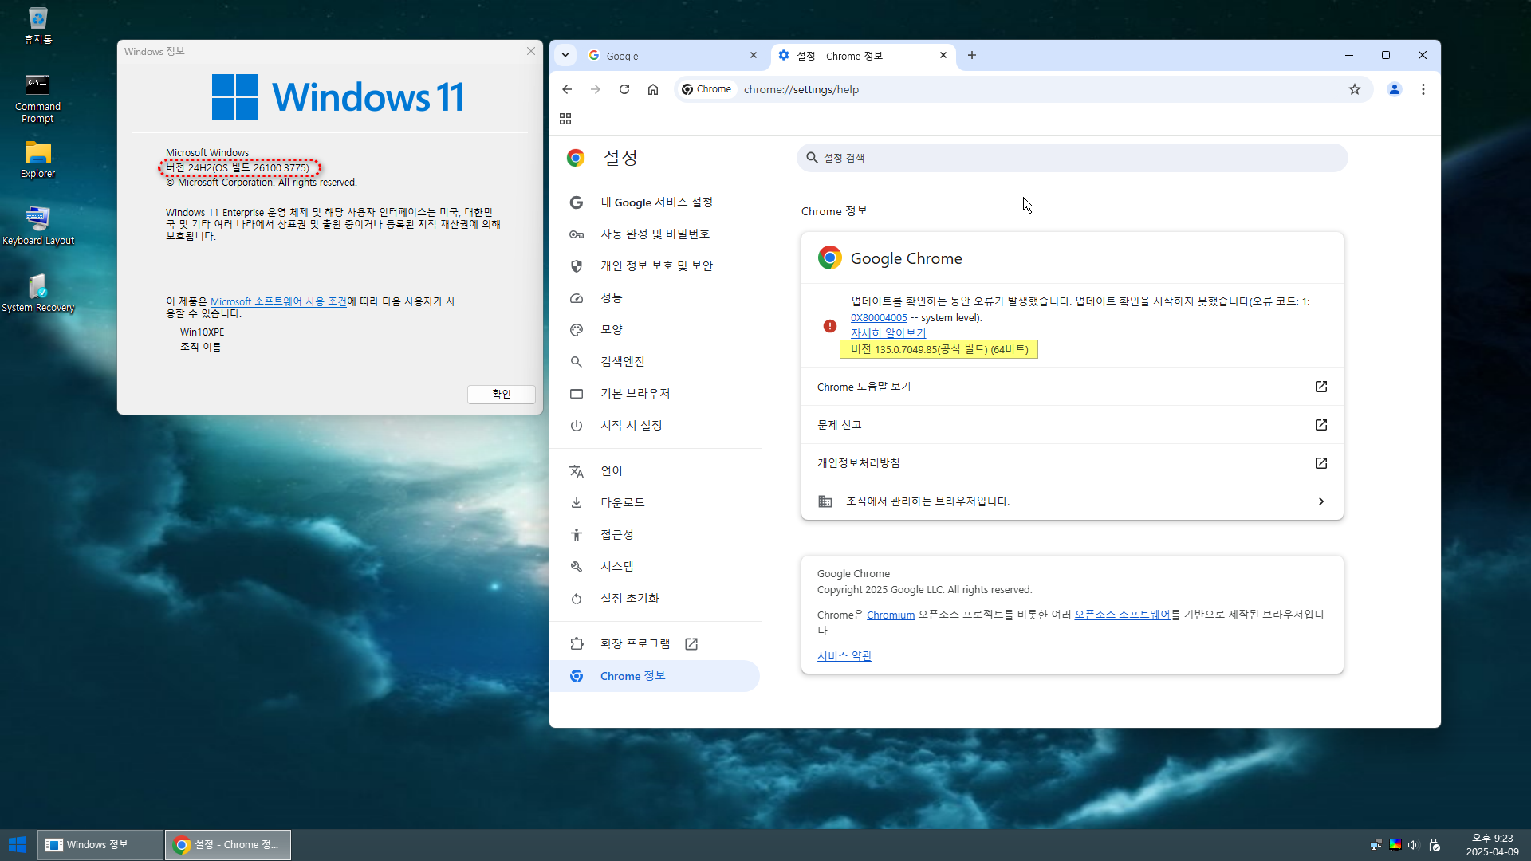Open the Chrome profile avatar icon
The height and width of the screenshot is (861, 1531).
click(x=1395, y=89)
